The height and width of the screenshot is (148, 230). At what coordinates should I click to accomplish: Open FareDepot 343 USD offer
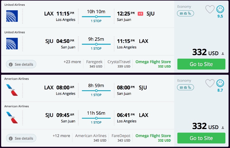point(121,138)
